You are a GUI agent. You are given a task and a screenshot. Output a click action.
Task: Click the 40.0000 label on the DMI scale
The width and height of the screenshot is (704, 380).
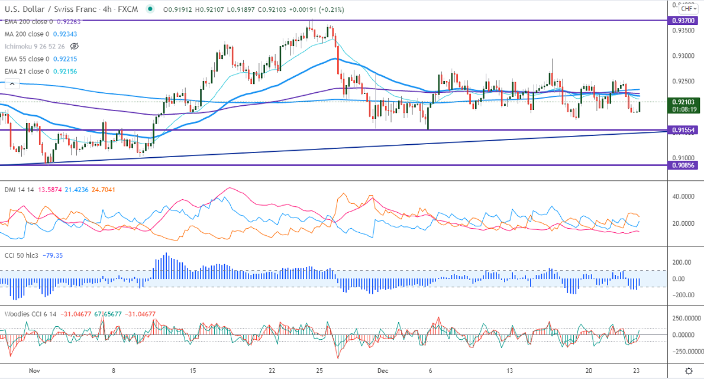click(x=683, y=197)
